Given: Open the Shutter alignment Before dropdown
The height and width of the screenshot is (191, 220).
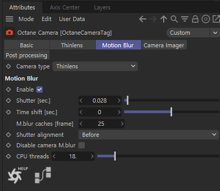Looking at the screenshot, I should (148, 135).
